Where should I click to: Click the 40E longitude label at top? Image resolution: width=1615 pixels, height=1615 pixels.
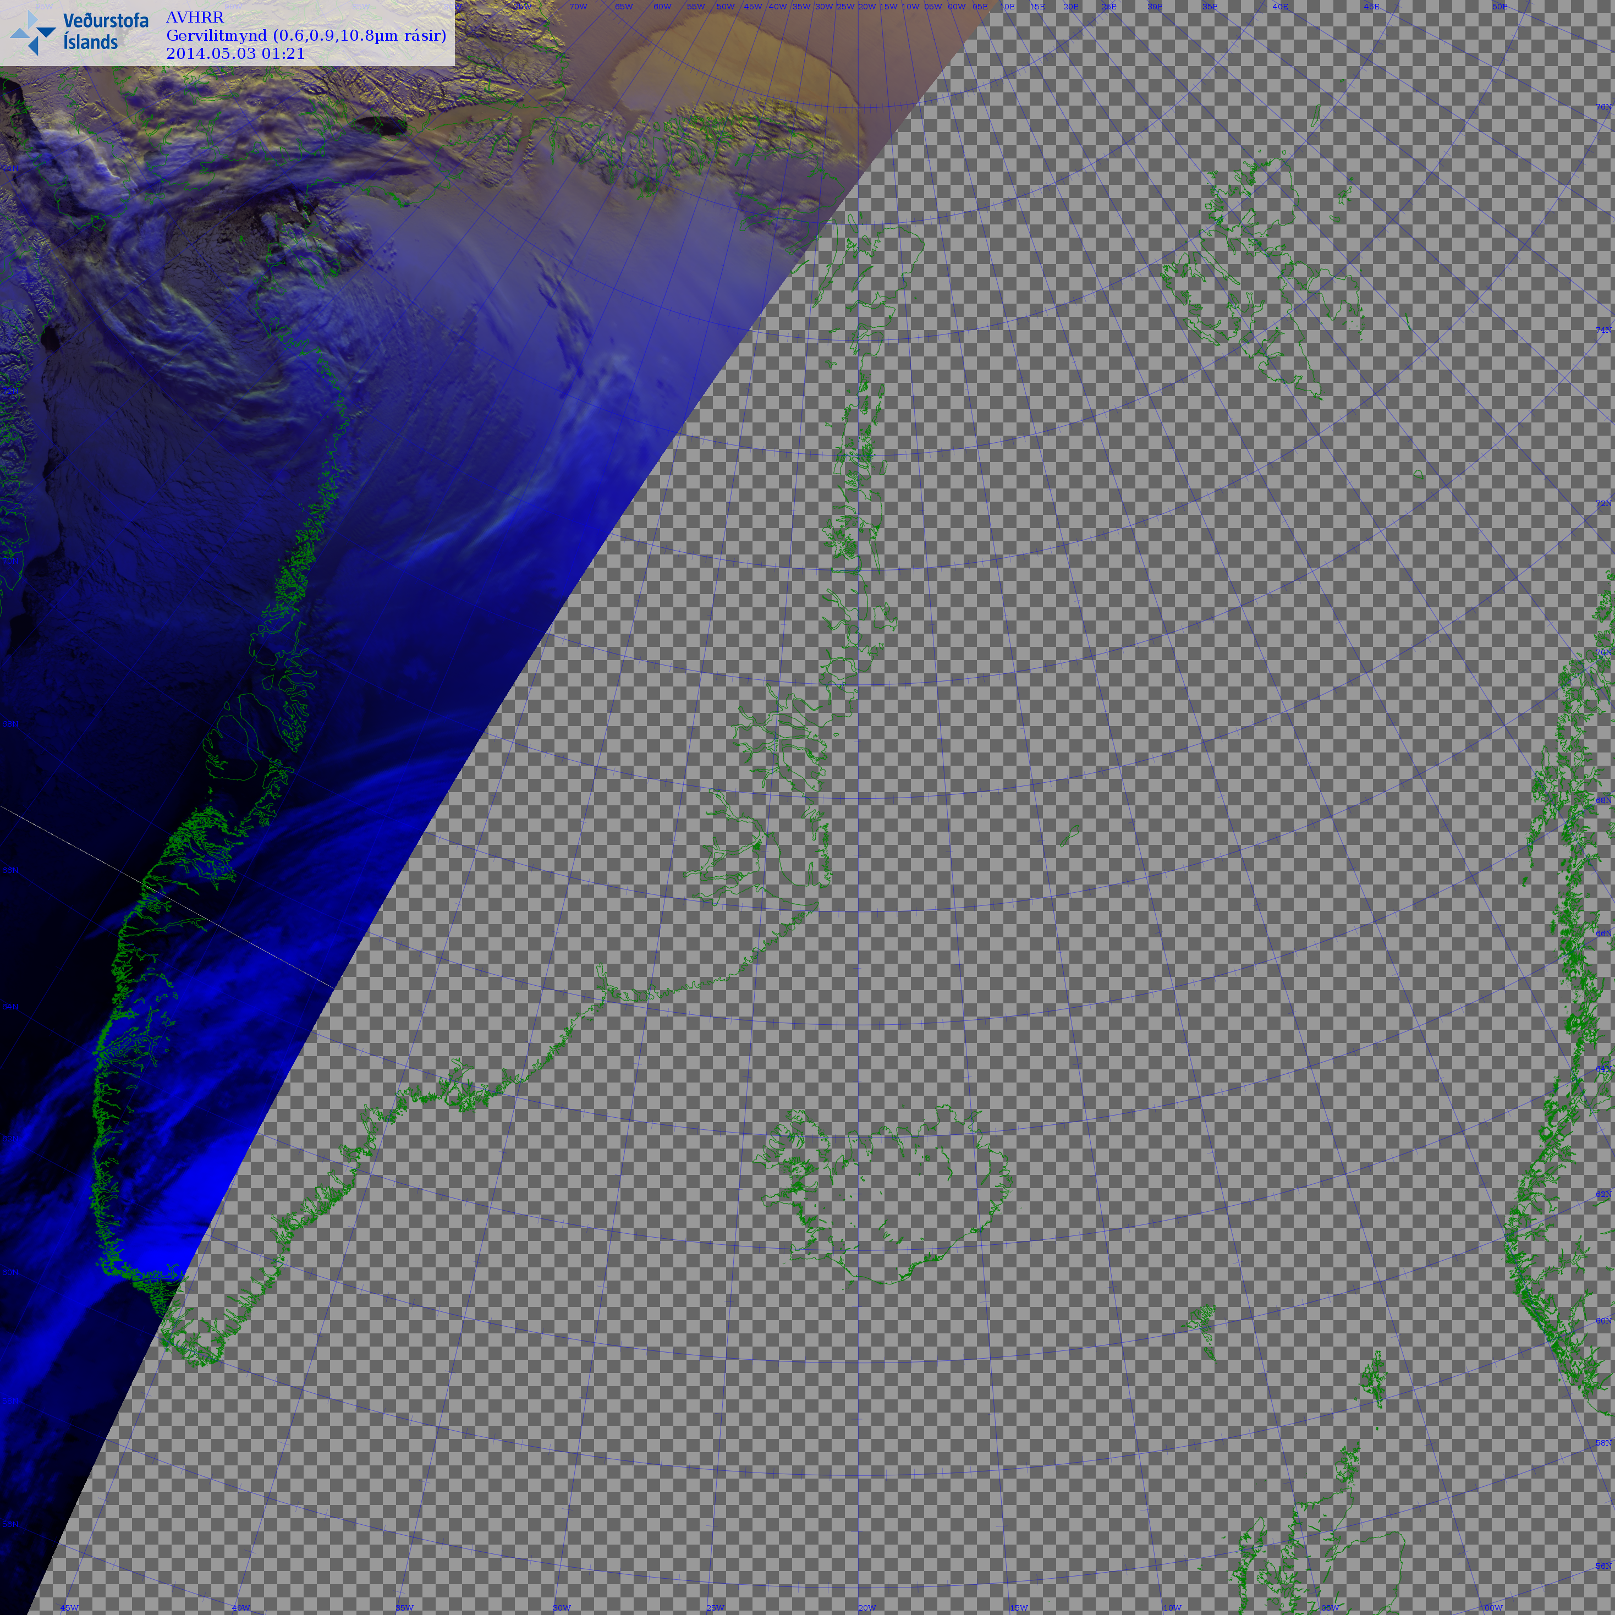[1280, 7]
